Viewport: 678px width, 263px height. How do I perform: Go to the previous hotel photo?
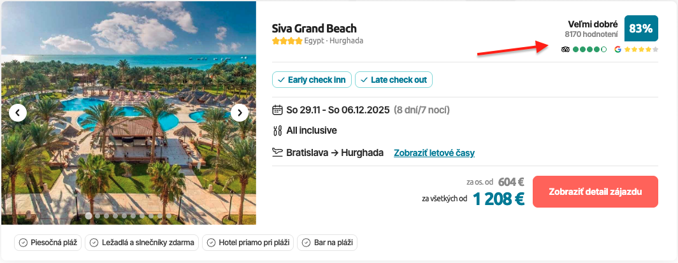18,113
